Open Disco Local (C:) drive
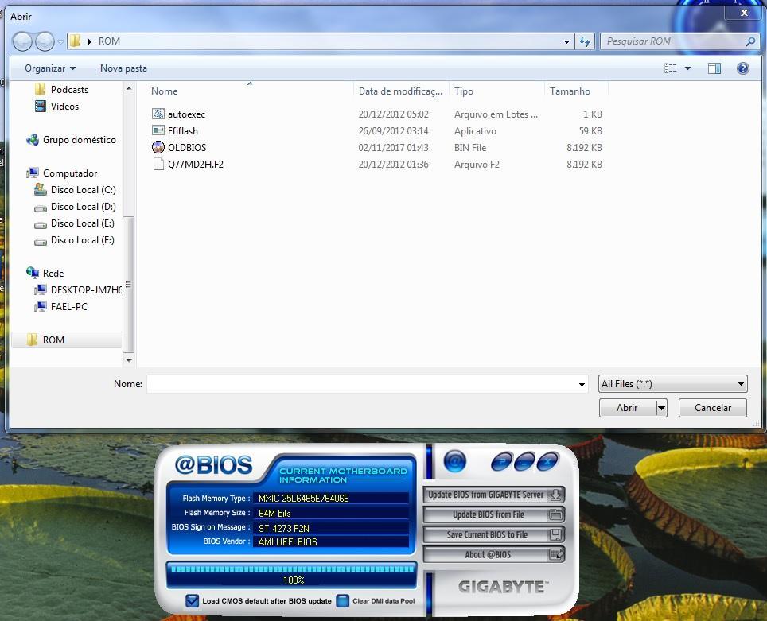767x621 pixels. [84, 190]
